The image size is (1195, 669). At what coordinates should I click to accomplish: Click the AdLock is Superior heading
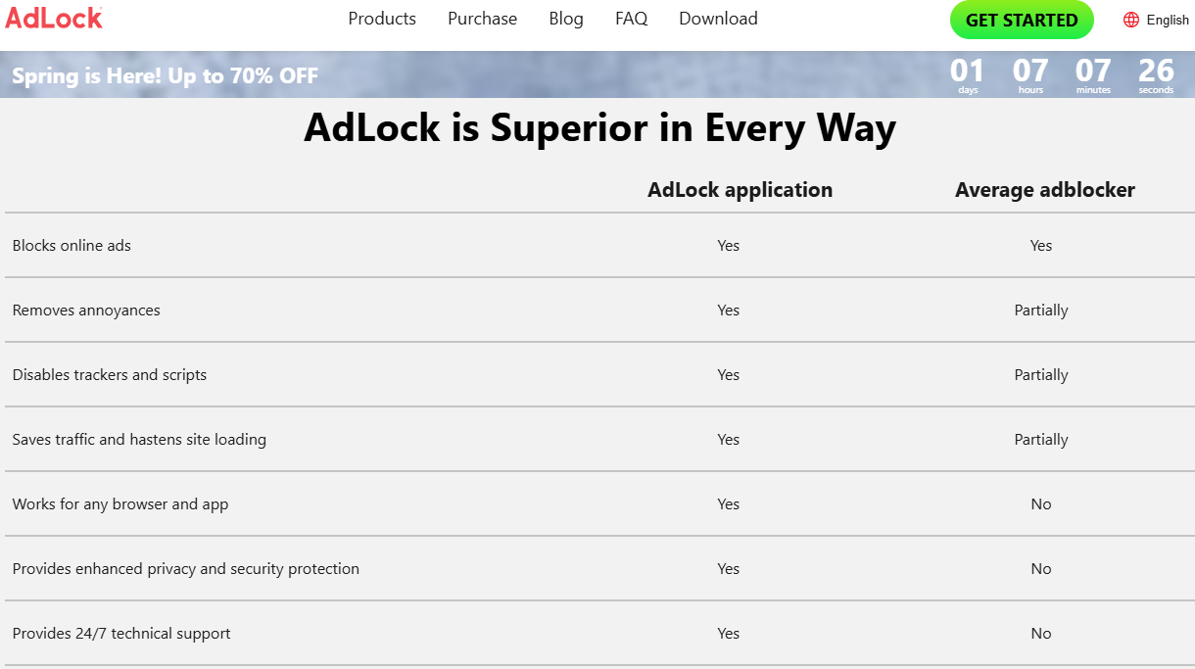point(599,128)
